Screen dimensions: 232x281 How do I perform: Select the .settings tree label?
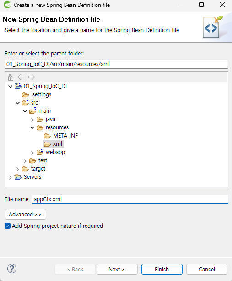41,94
